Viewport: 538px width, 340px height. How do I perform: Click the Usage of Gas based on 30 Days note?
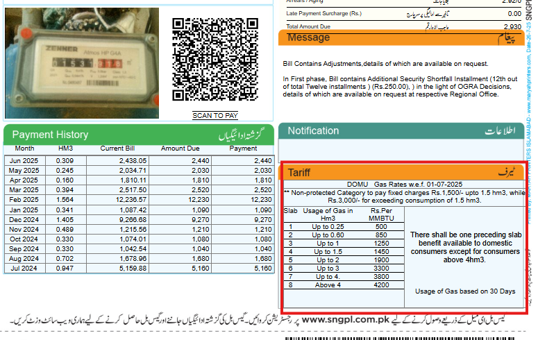[x=465, y=291]
